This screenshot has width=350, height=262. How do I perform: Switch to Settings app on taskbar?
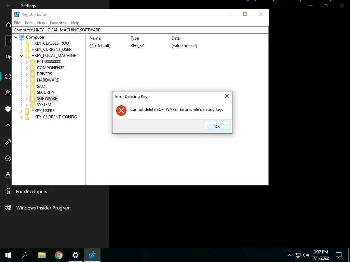[76, 255]
